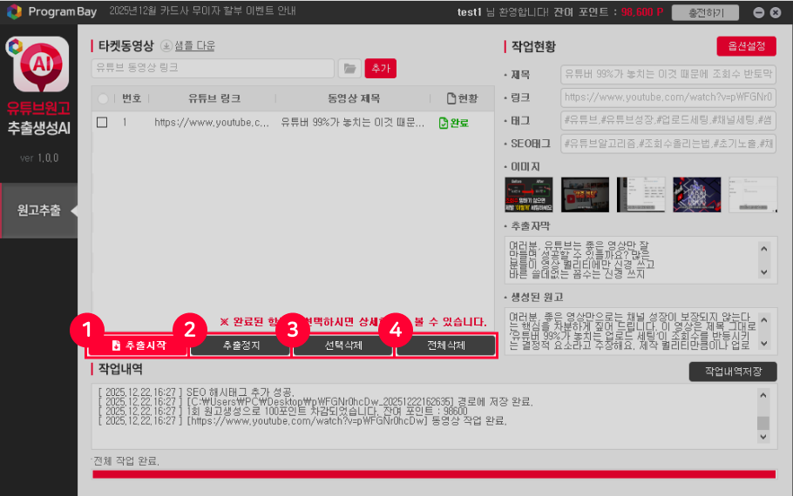The height and width of the screenshot is (496, 793).
Task: Minimize the window using the round minus icon
Action: [x=759, y=13]
